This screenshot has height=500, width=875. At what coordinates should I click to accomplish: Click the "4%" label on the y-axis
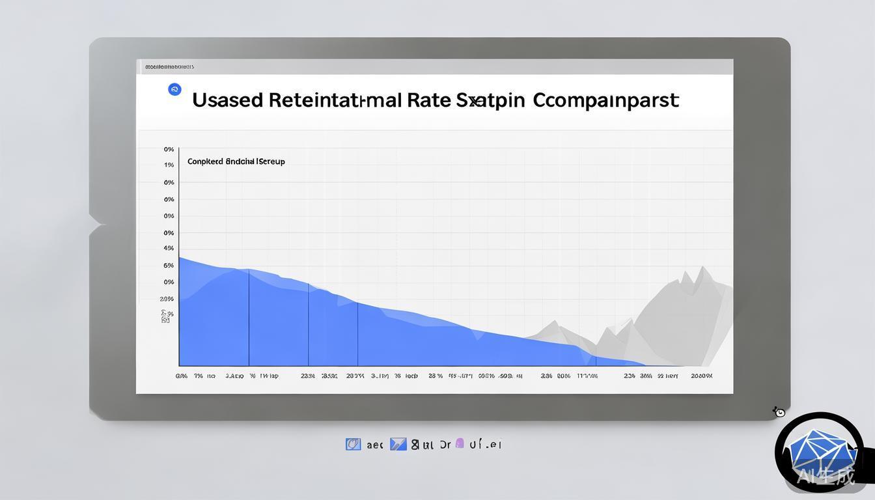pos(169,248)
